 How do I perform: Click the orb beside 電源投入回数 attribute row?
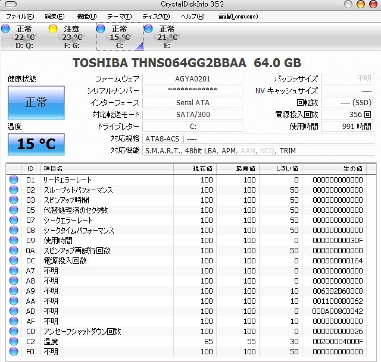click(14, 260)
